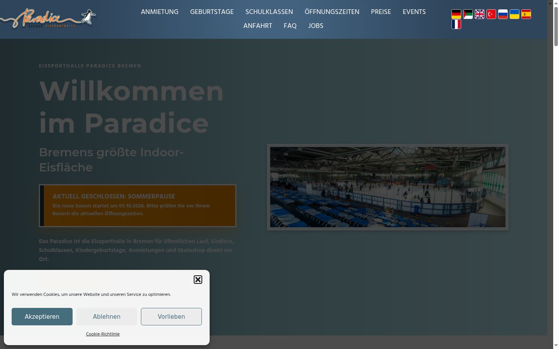Click the 'Willkommen im Paradice' heading

click(132, 107)
